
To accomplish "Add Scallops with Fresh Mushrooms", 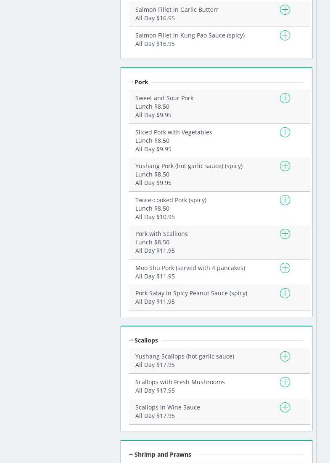I will pyautogui.click(x=285, y=382).
